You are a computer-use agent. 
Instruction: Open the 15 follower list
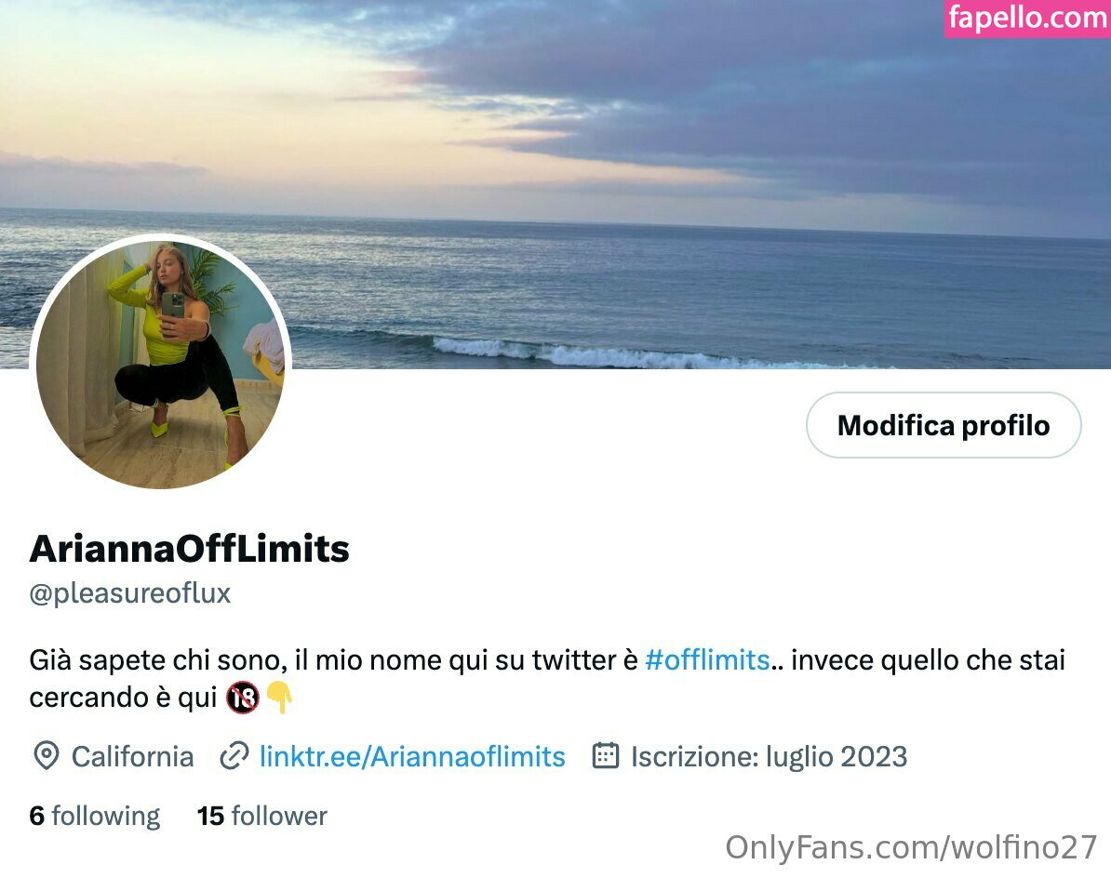point(262,816)
